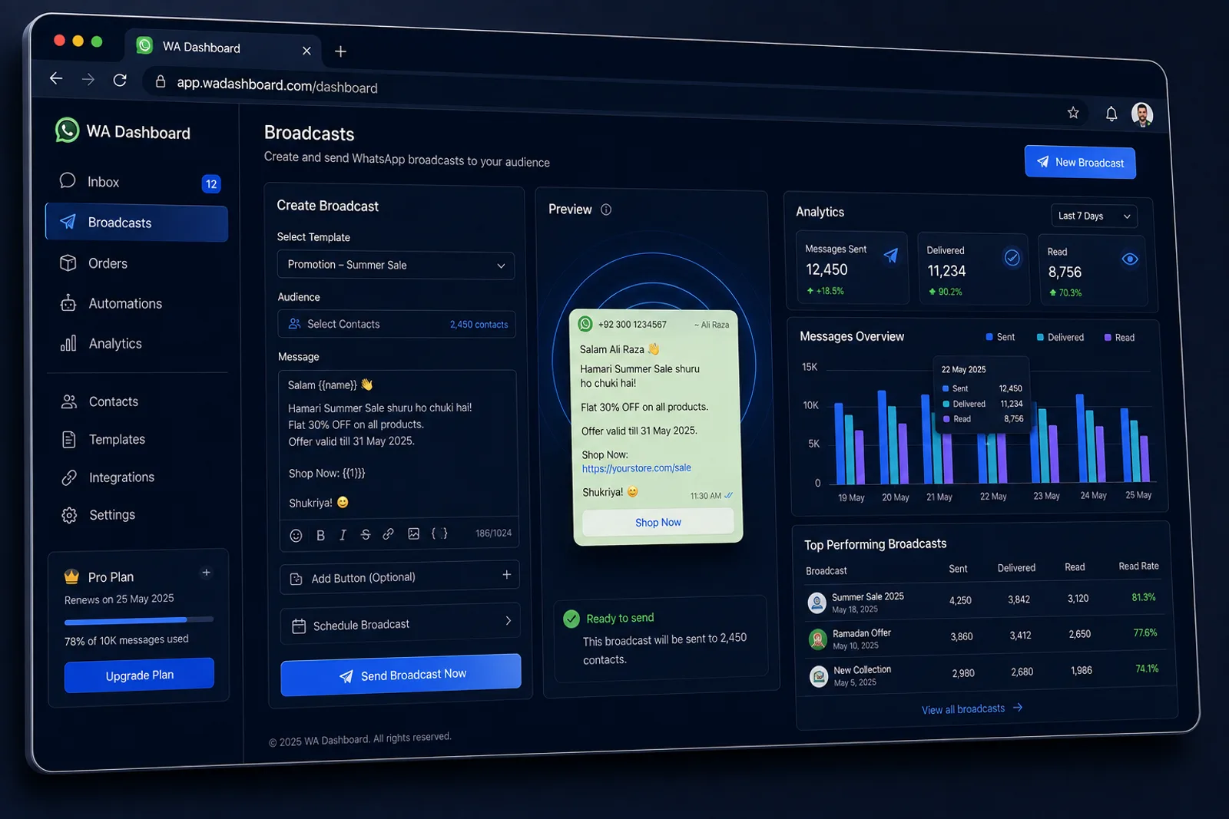Open the user profile avatar

[1142, 114]
